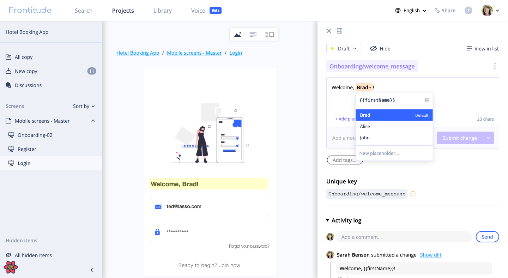The image size is (508, 278).
Task: Choose New placeholder... option
Action: [x=394, y=153]
